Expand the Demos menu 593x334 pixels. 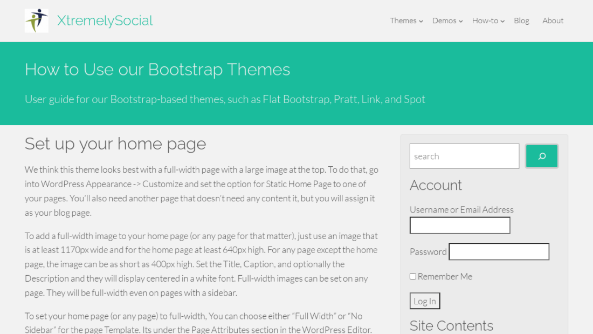pos(447,21)
